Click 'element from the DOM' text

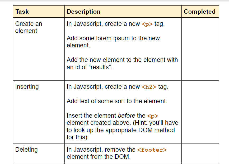point(99,157)
